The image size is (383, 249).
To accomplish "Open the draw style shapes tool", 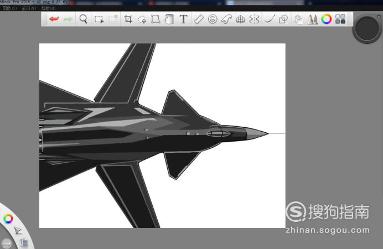I will tap(283, 19).
